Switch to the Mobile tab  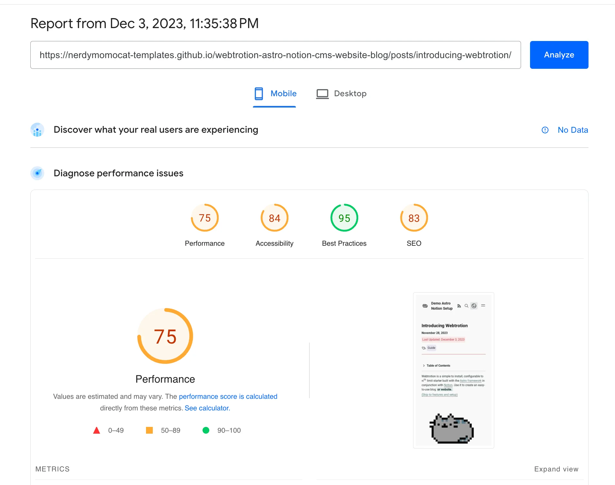[275, 94]
